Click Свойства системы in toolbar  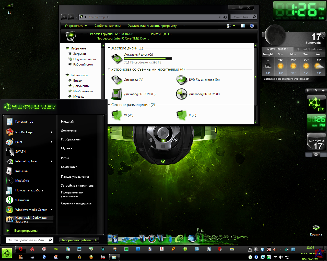pyautogui.click(x=107, y=26)
